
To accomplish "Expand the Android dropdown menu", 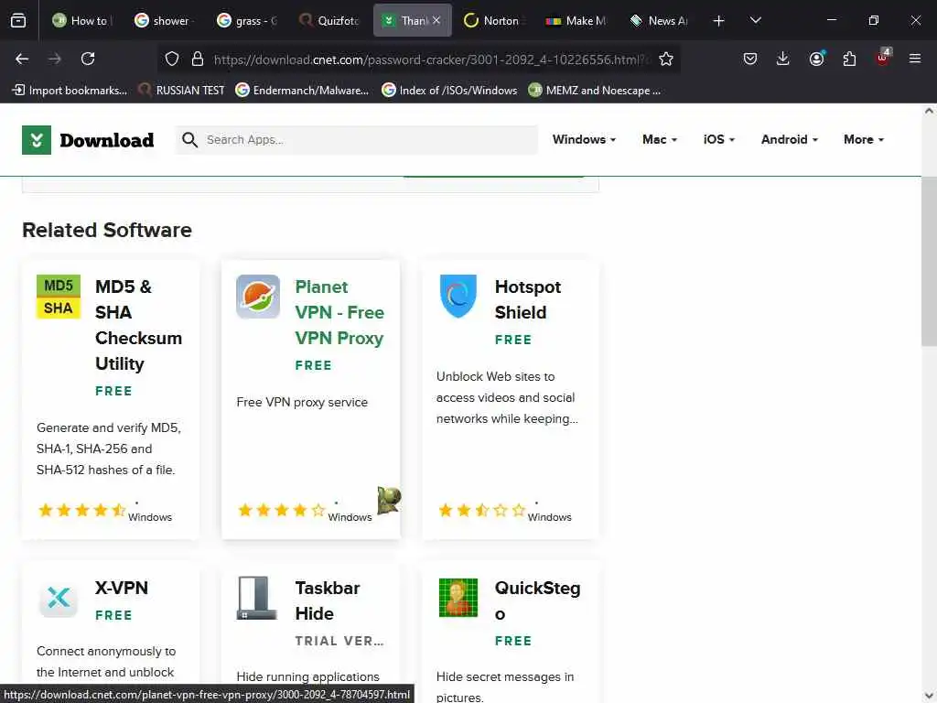I will [790, 139].
